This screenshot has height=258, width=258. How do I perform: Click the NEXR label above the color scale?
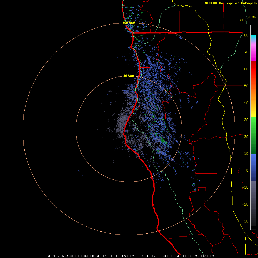click(x=252, y=17)
